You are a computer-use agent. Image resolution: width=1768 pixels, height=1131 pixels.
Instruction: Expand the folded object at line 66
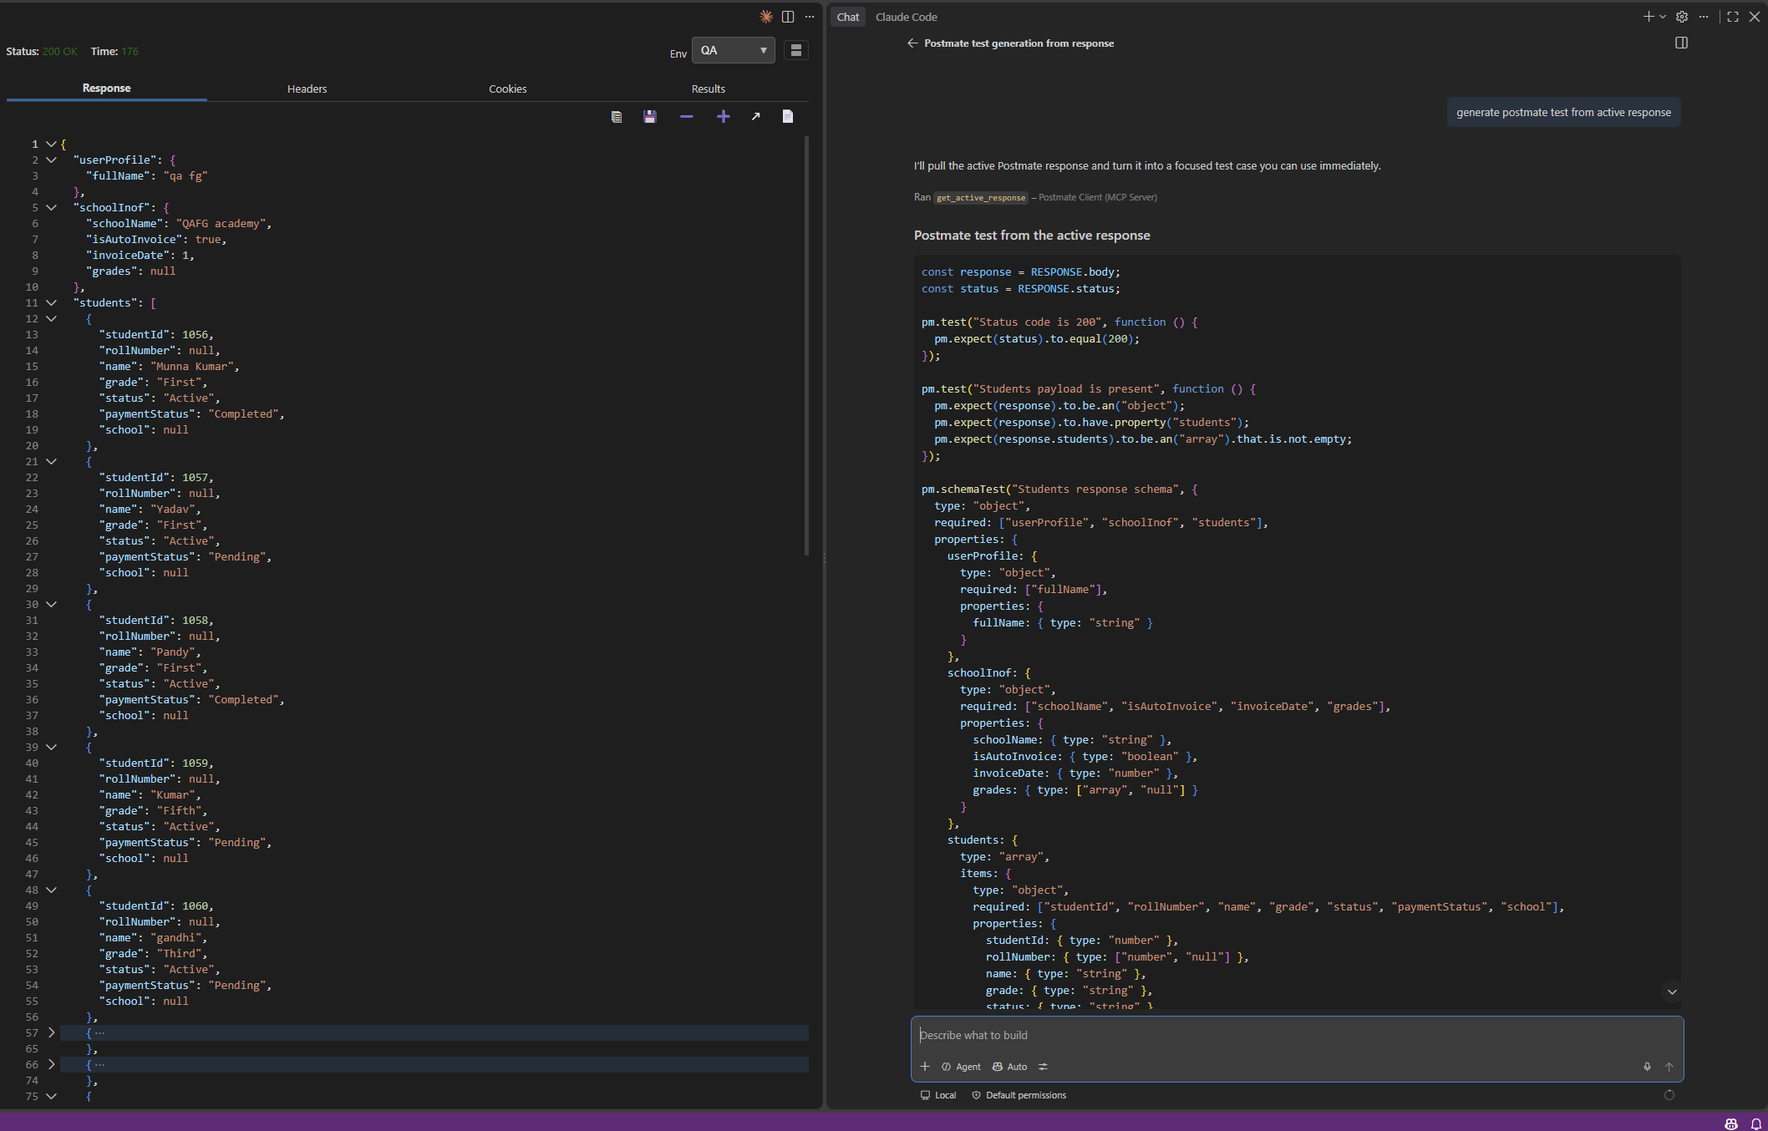click(x=51, y=1065)
